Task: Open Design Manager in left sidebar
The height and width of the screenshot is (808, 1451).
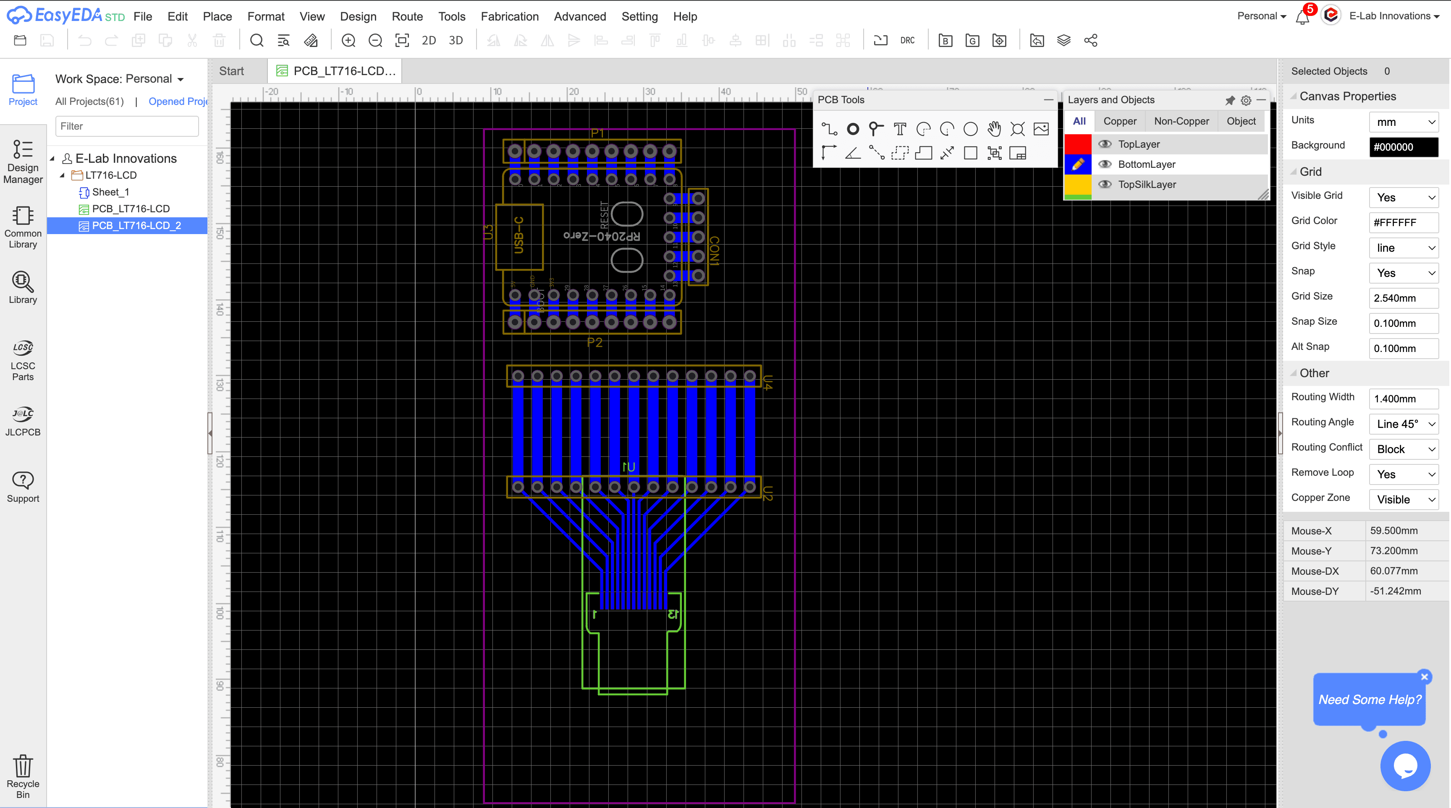Action: tap(23, 162)
